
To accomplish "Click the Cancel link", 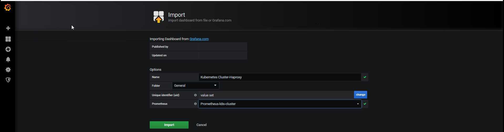I will (201, 125).
